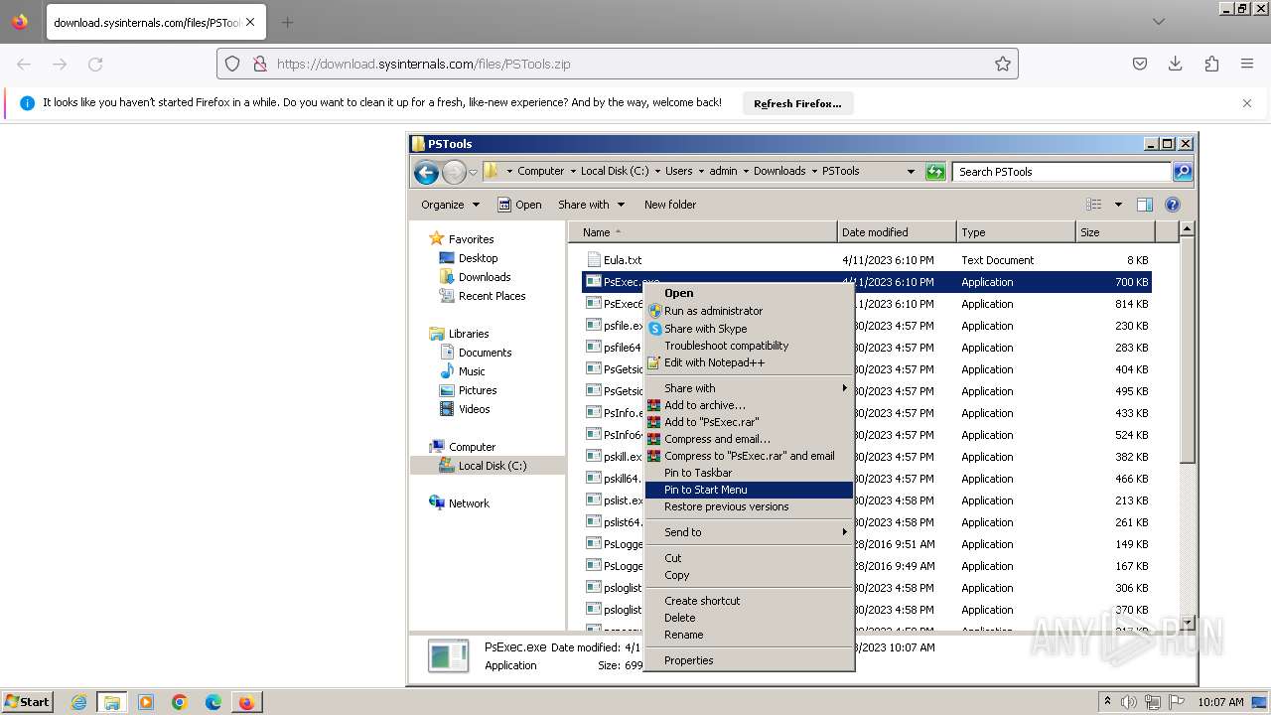
Task: Select Rename from context menu
Action: pos(749,635)
